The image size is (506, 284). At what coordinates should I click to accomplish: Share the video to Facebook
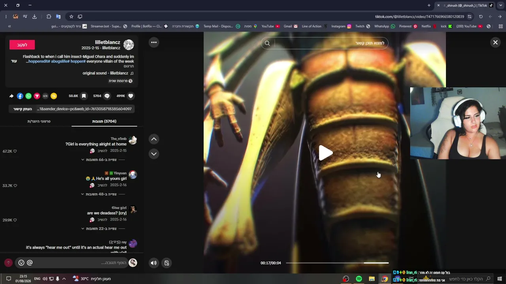point(20,96)
